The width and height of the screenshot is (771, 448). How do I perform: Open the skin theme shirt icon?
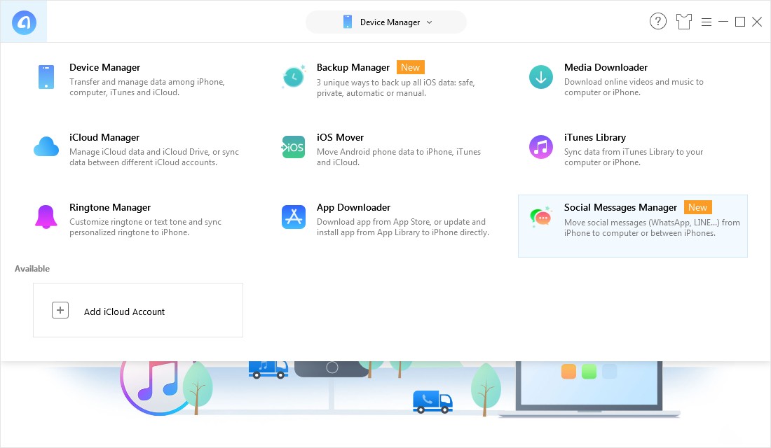point(684,22)
